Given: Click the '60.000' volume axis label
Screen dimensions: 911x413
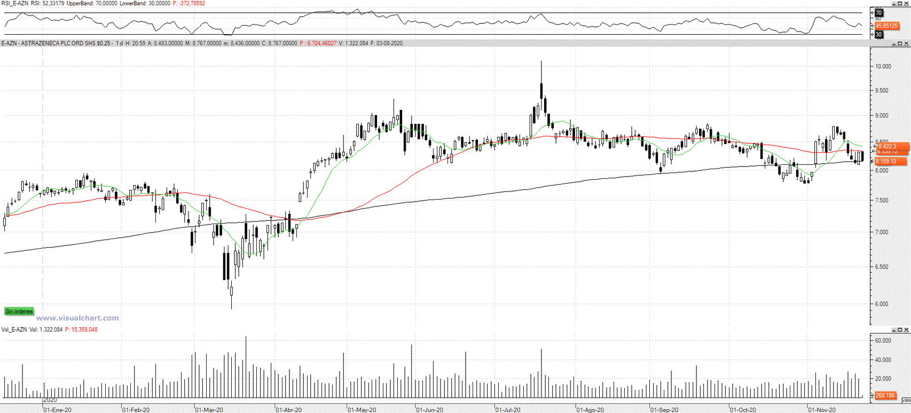Looking at the screenshot, I should pos(883,340).
